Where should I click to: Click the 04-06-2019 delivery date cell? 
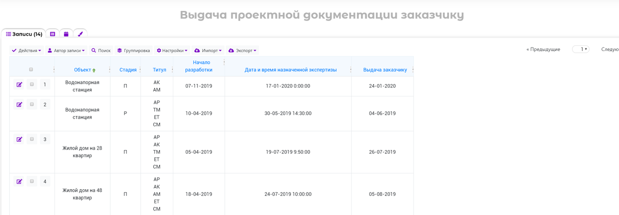click(382, 113)
